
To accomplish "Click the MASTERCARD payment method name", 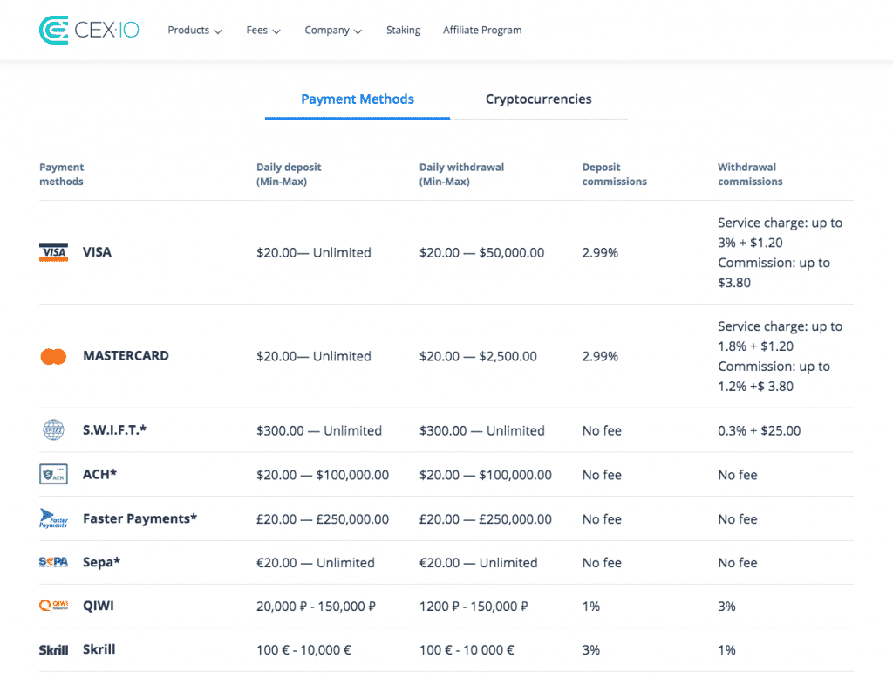I will pos(126,356).
